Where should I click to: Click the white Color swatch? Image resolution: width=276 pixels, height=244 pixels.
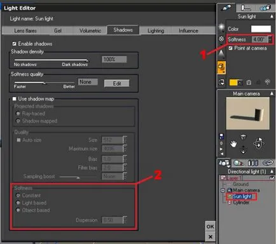(x=261, y=29)
